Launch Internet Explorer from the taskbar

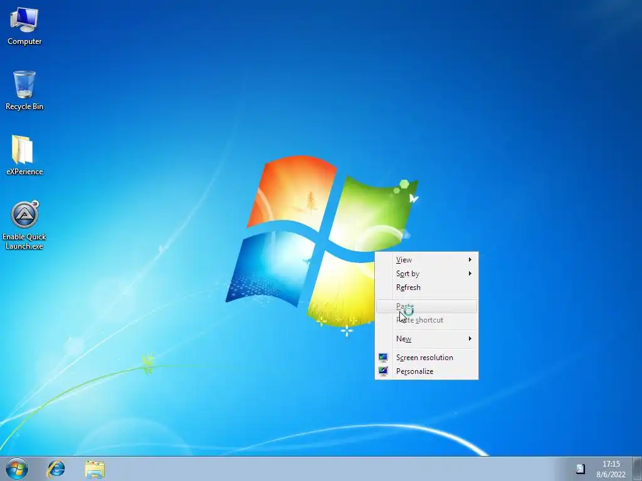pyautogui.click(x=56, y=468)
